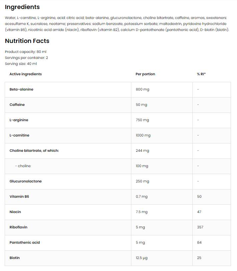Image resolution: width=237 pixels, height=271 pixels.
Task: Click the Ingredients heading
Action: 22,7
